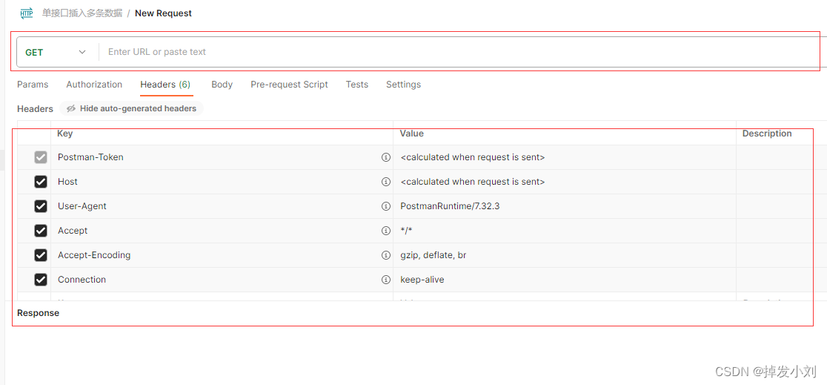
Task: Select the Accept key cell
Action: pos(222,231)
